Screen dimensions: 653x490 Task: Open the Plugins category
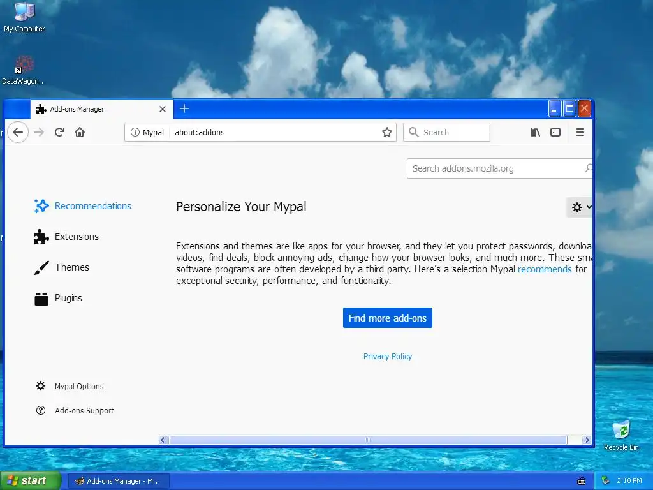click(58, 298)
